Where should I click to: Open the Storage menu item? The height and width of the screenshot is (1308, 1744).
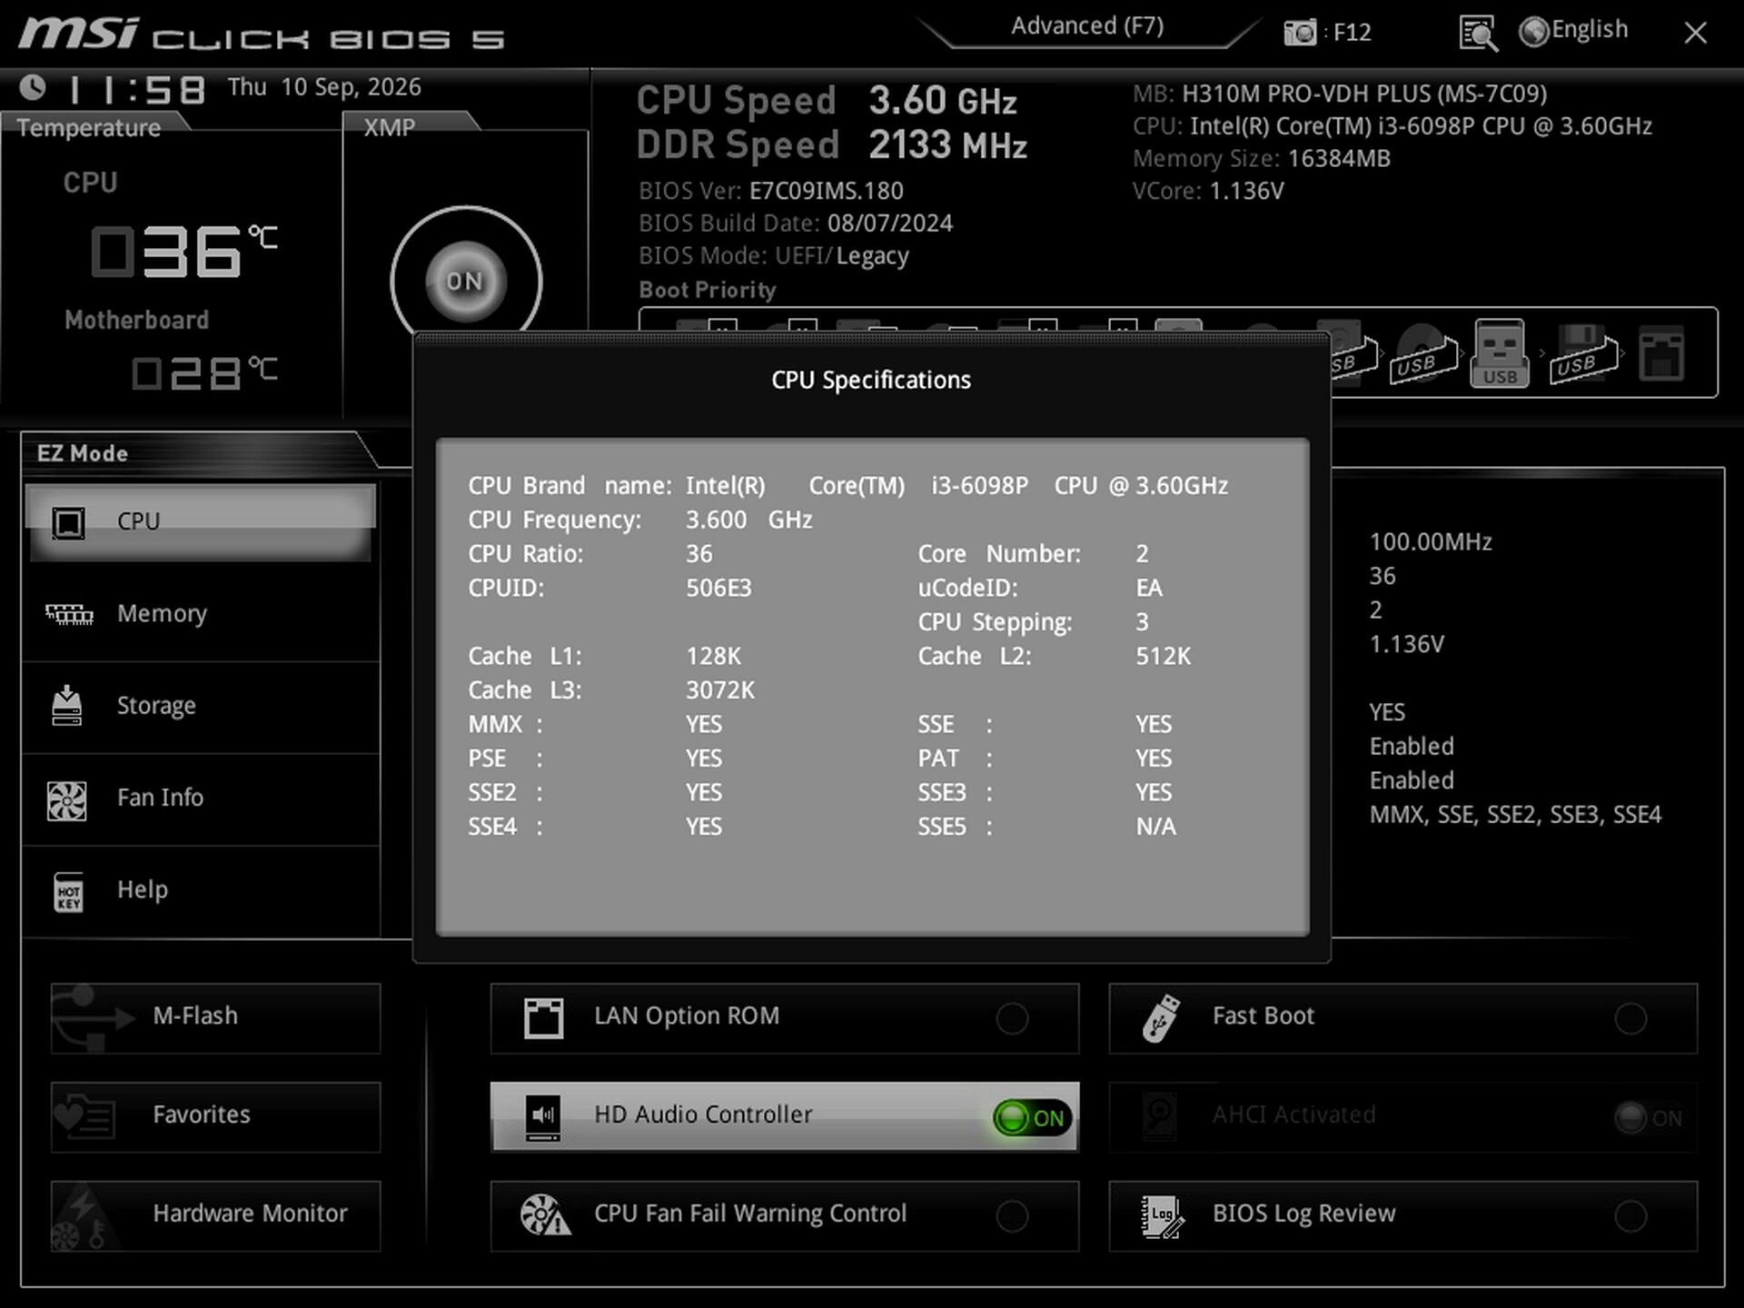click(x=200, y=708)
